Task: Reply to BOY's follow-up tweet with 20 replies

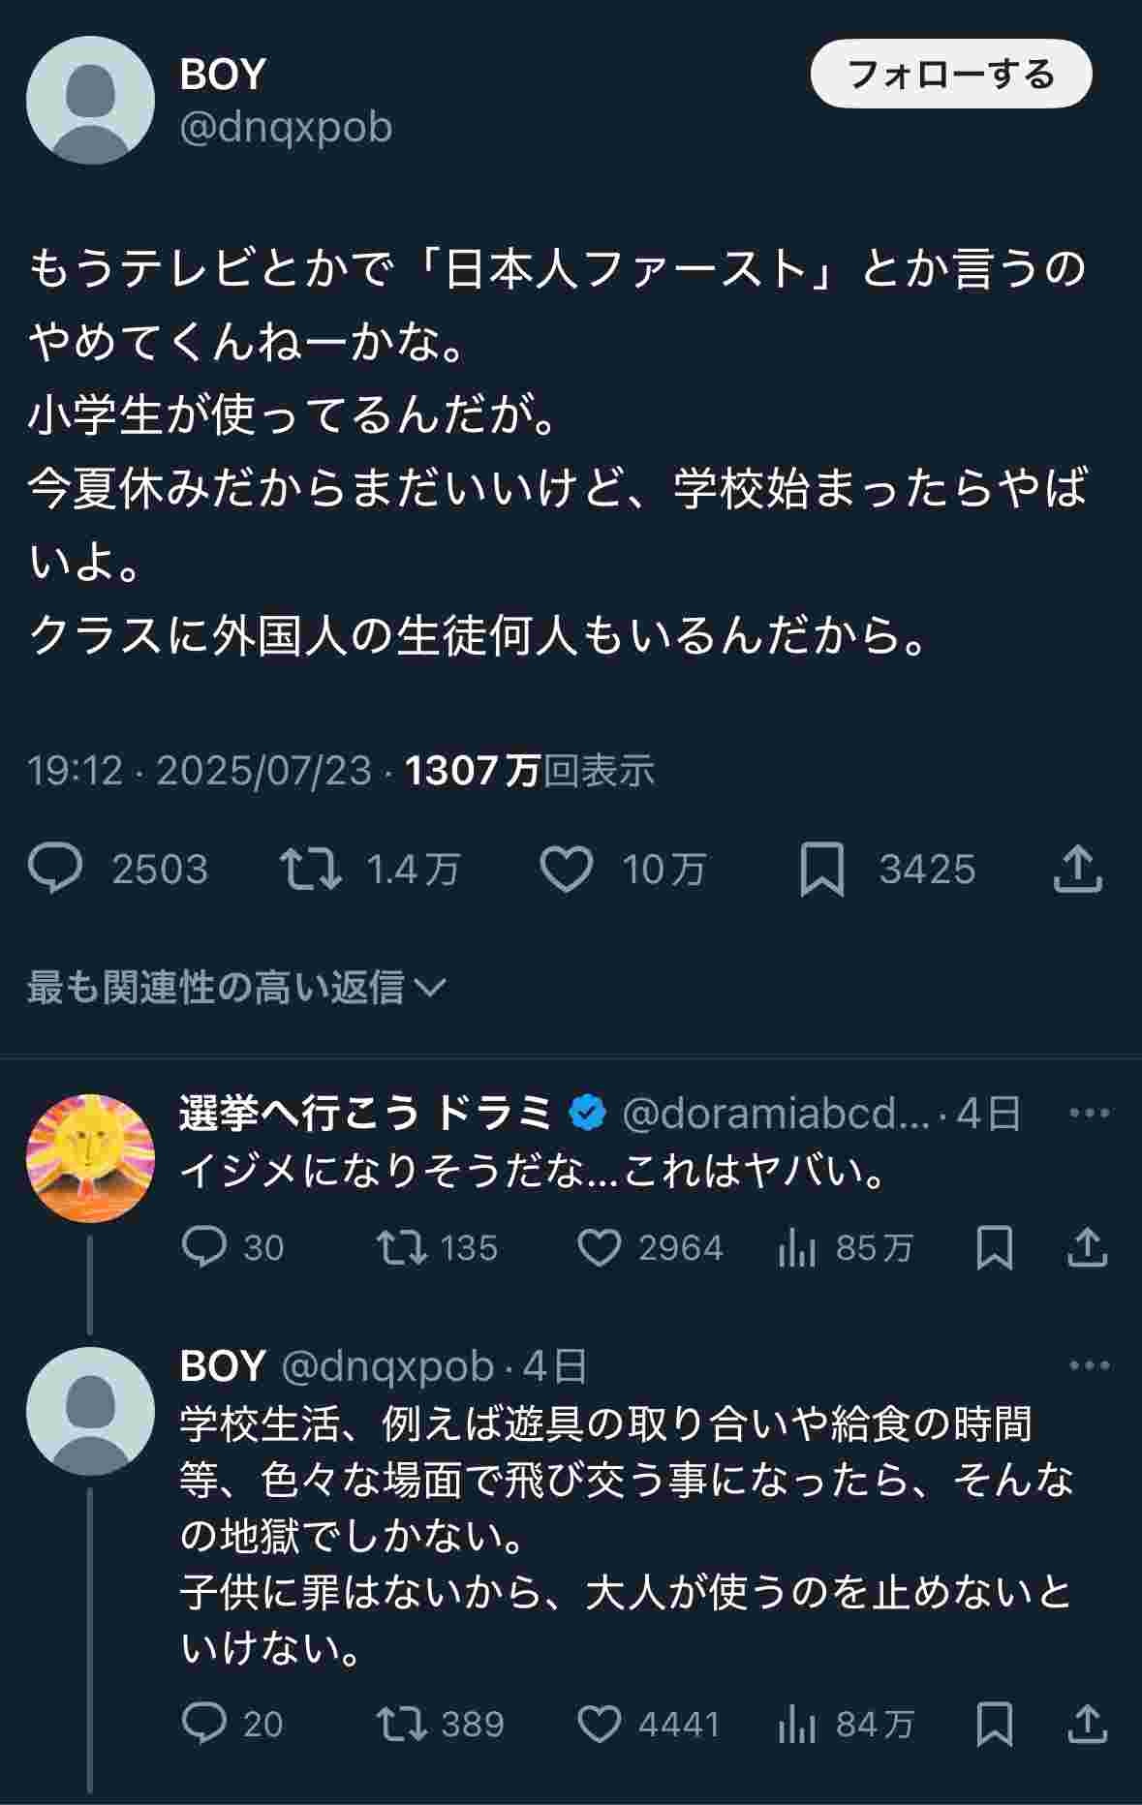Action: [x=204, y=1724]
